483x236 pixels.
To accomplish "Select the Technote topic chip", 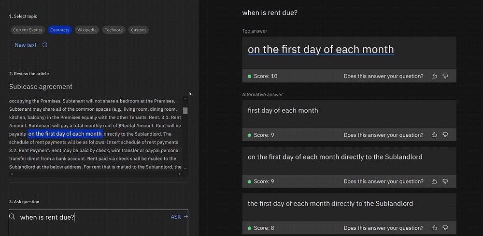I will click(x=114, y=30).
